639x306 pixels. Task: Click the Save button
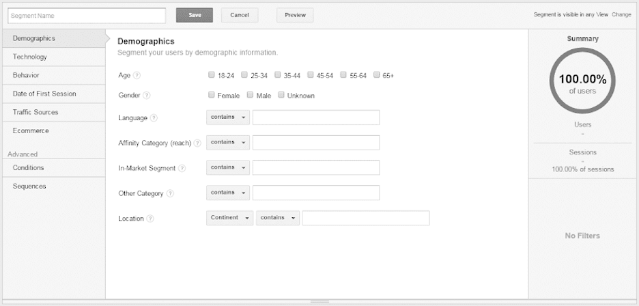195,15
